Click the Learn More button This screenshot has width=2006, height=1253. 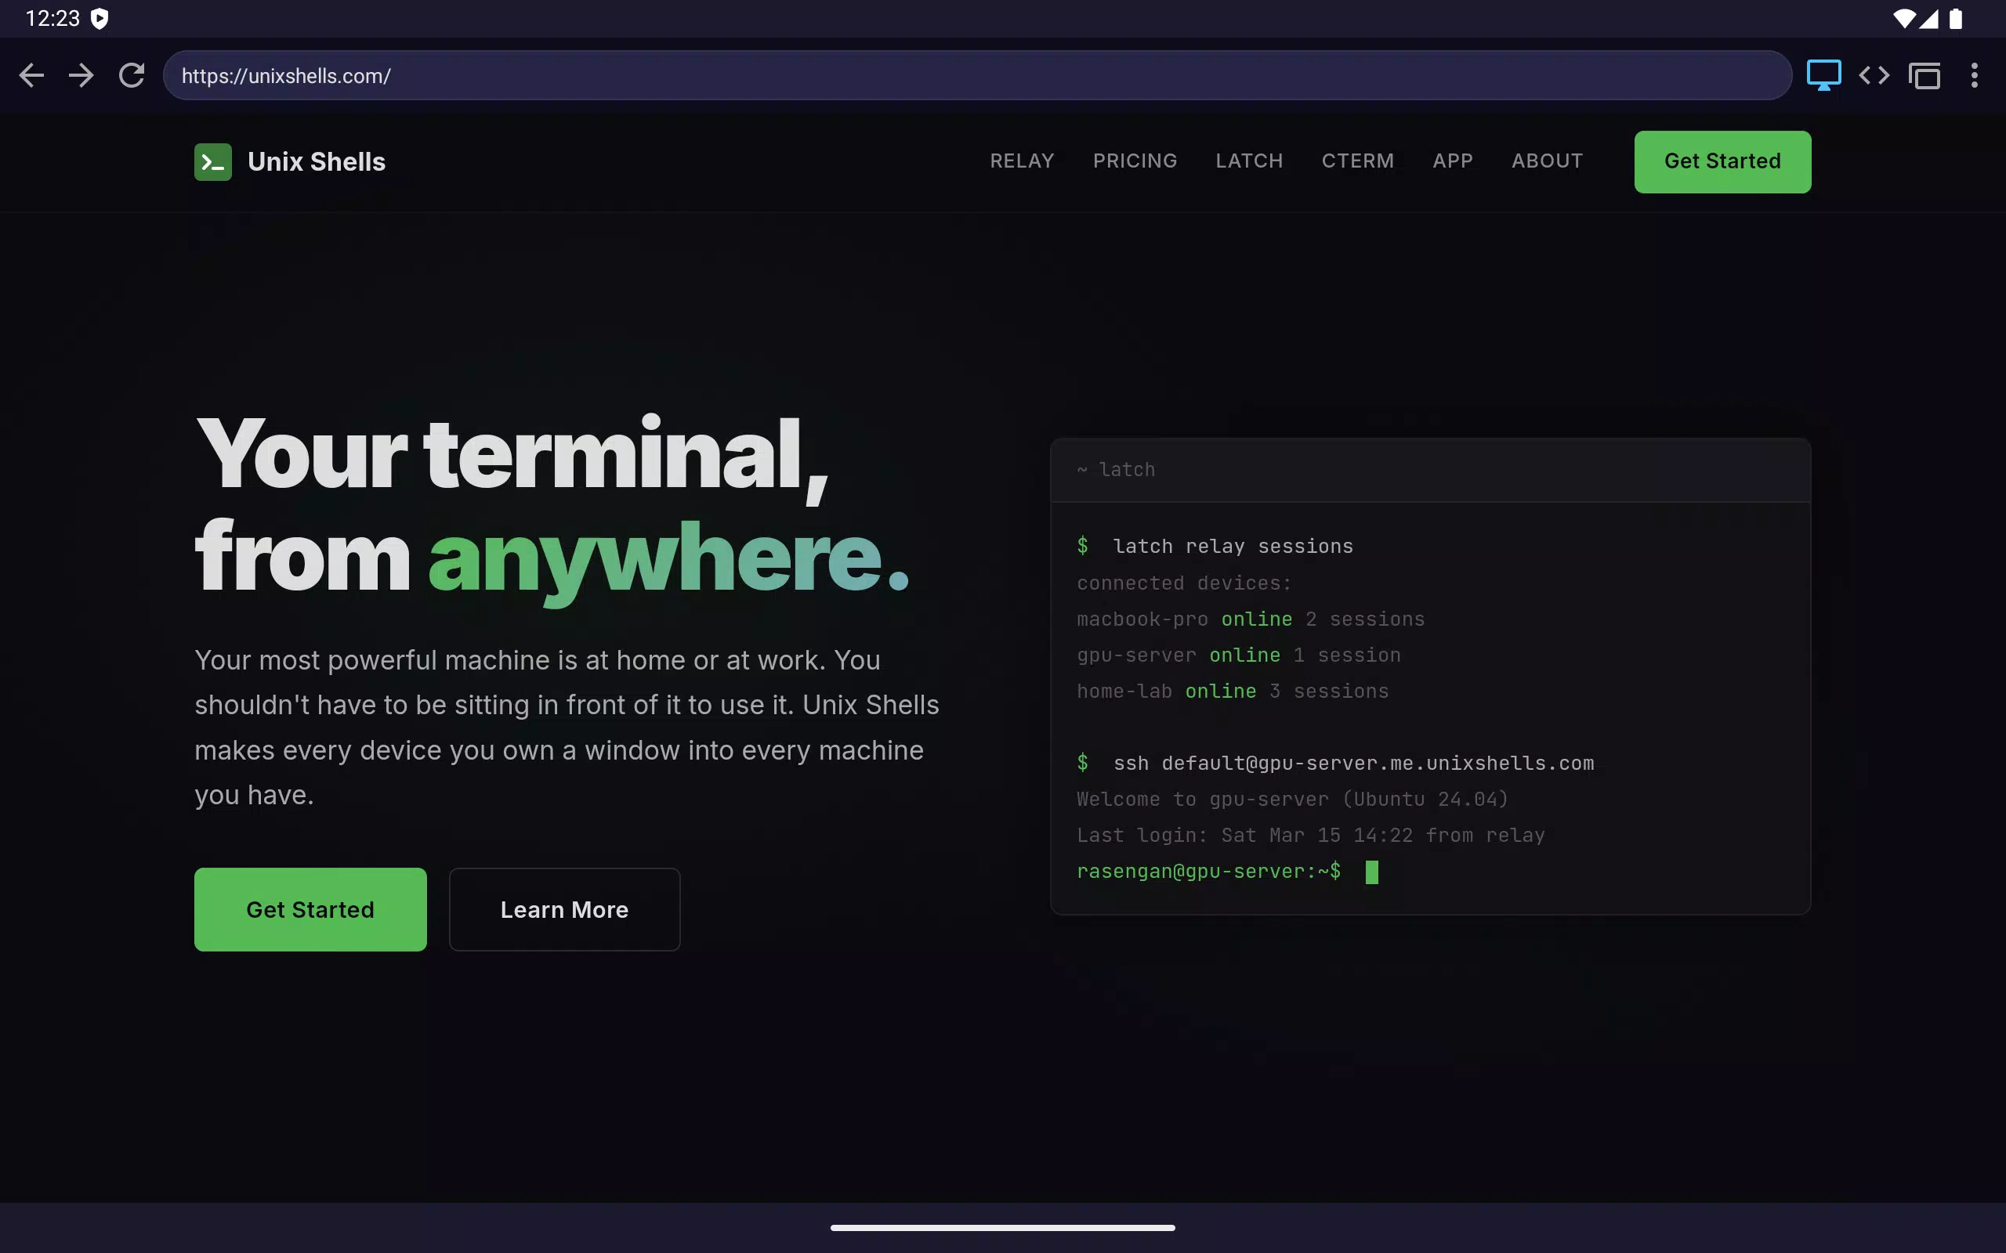pos(564,909)
